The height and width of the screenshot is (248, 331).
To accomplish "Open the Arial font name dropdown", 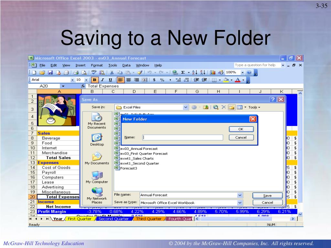I will pos(72,80).
